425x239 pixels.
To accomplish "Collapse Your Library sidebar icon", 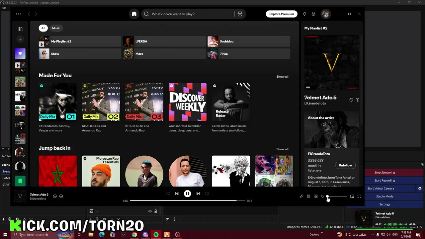I will [20, 29].
